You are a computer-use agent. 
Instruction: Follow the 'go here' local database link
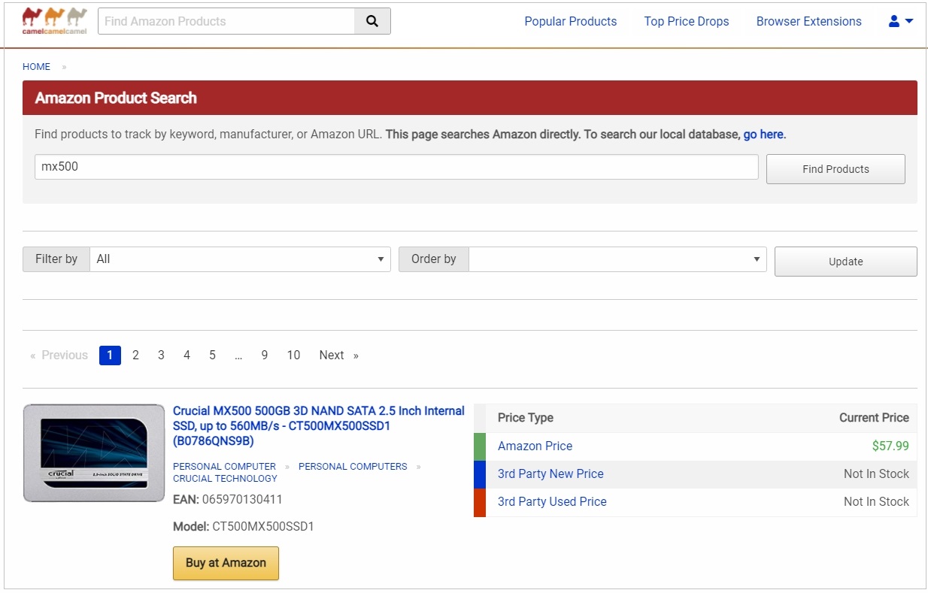pos(763,135)
